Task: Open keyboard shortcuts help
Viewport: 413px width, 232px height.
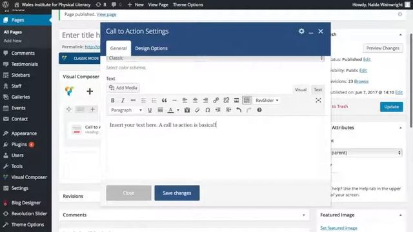Action: click(x=259, y=110)
